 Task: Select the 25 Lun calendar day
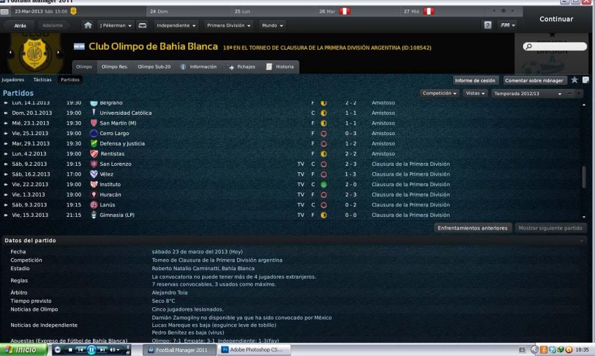[x=273, y=12]
